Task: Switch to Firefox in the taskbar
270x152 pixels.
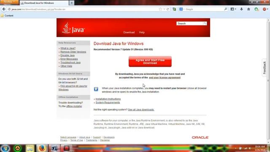Action: 42,148
